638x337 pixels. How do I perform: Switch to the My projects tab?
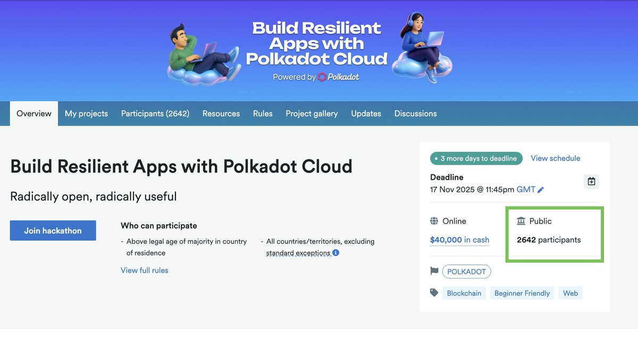[x=86, y=113]
